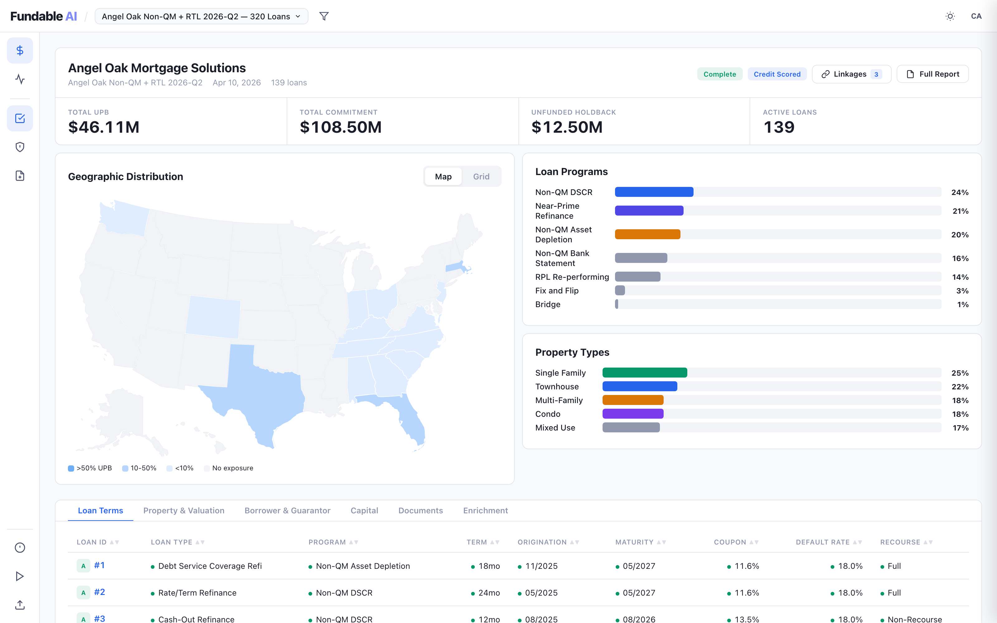Click the Single Family property bar
The height and width of the screenshot is (623, 997).
[645, 373]
